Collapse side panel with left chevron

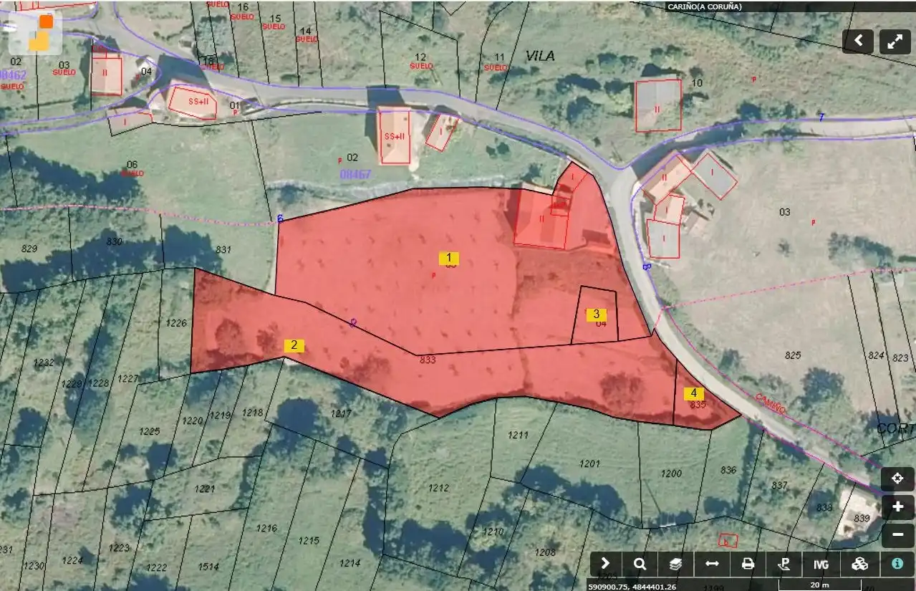coord(858,42)
